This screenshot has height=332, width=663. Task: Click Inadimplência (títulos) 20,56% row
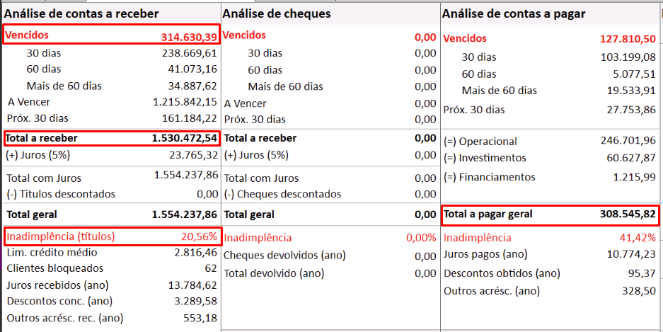[x=111, y=236]
